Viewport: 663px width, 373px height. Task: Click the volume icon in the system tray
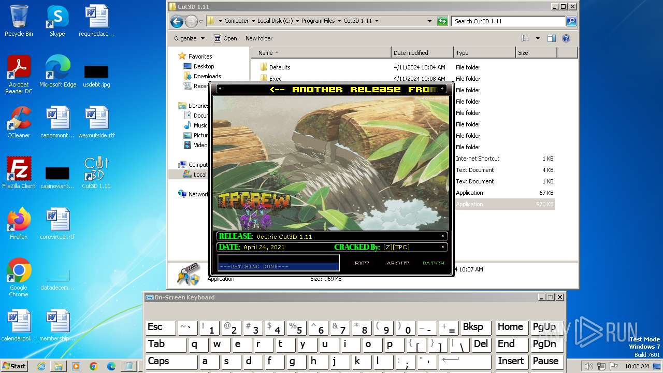589,366
